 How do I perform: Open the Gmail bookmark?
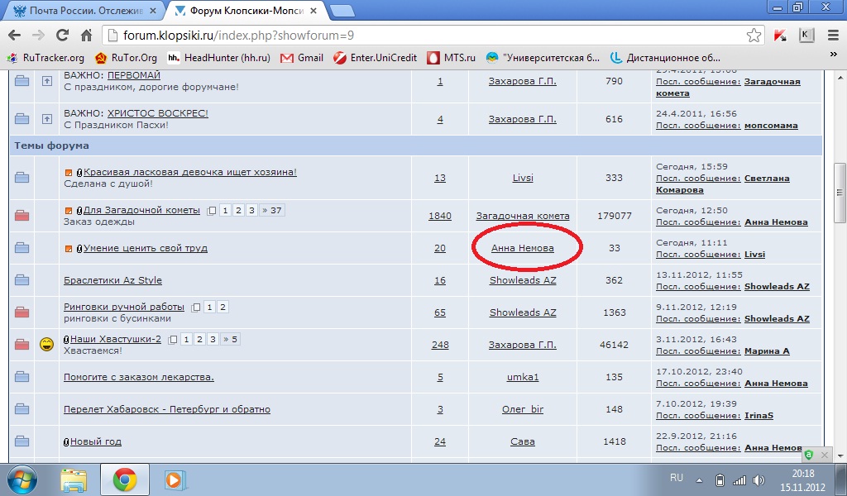click(x=302, y=58)
